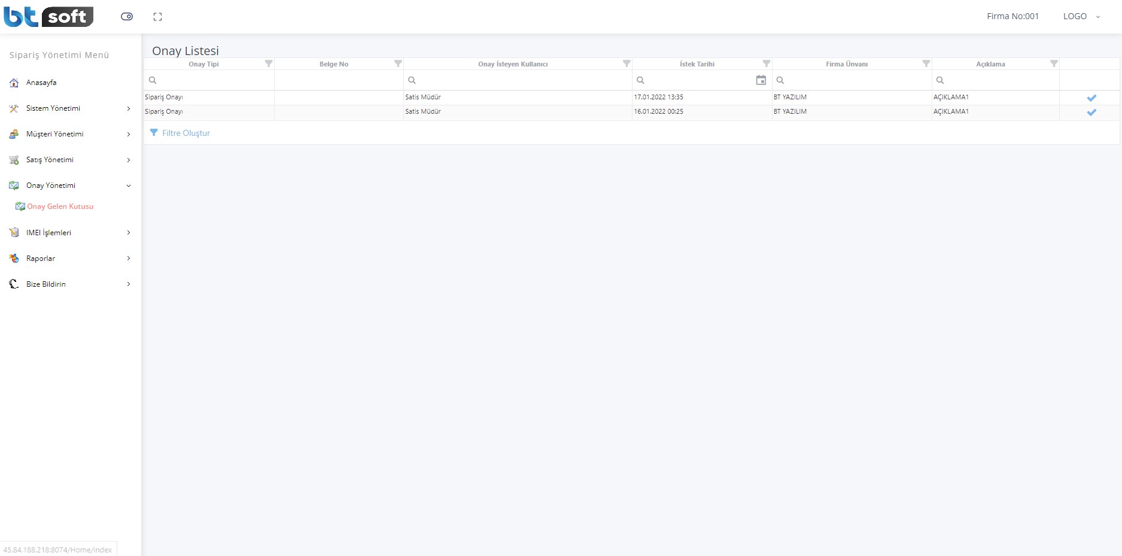This screenshot has width=1122, height=556.
Task: Sort by Firma Ünvanı column header
Action: tap(847, 64)
